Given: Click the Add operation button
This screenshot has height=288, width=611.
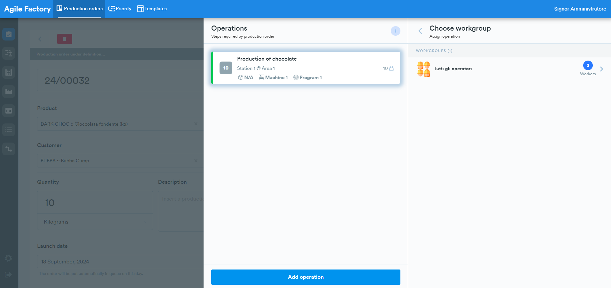Looking at the screenshot, I should pos(306,277).
